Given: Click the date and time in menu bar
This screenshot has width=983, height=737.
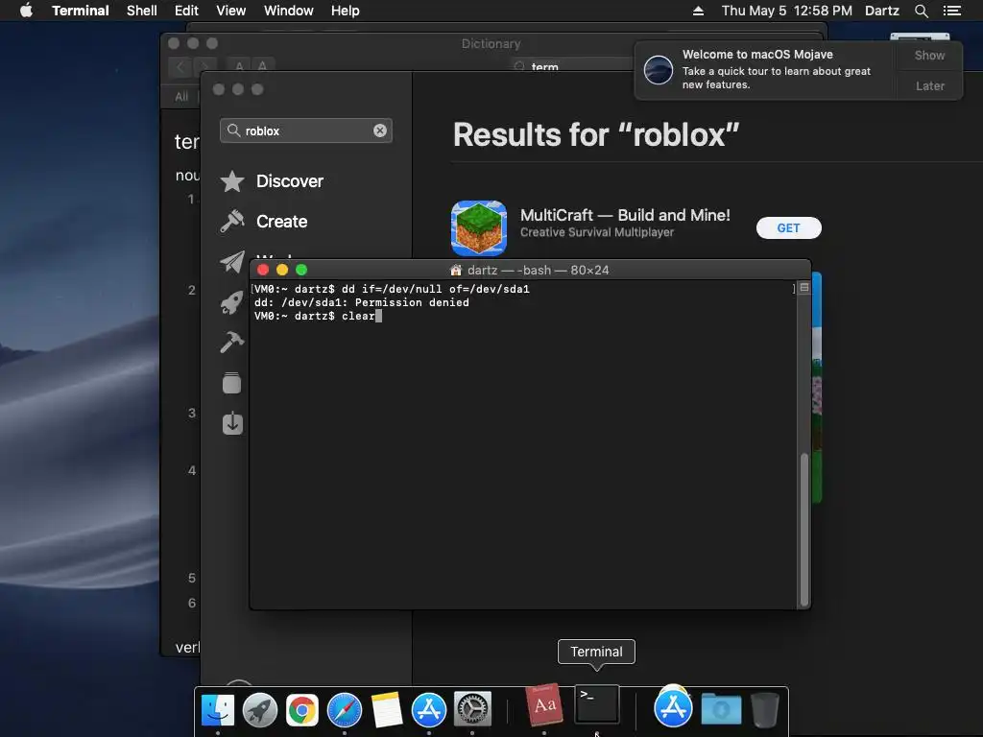Looking at the screenshot, I should (x=787, y=11).
